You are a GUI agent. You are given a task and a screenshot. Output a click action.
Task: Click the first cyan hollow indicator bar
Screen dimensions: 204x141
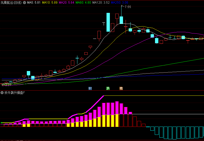[152, 128]
